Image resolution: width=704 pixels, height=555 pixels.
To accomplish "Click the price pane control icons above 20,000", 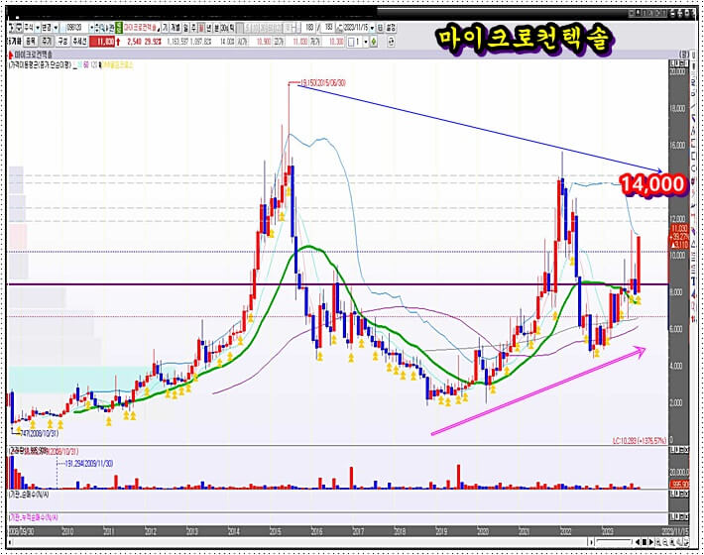I will [679, 63].
